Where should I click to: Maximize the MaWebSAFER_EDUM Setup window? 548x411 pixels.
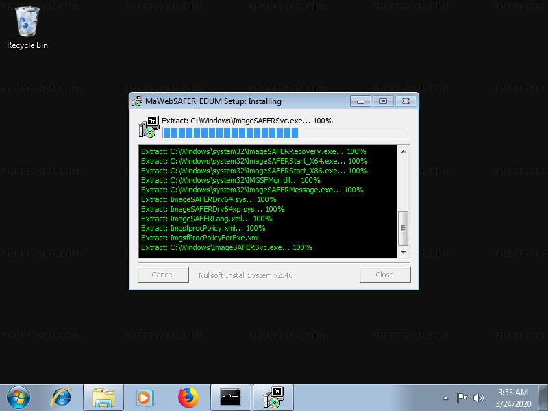coord(383,101)
